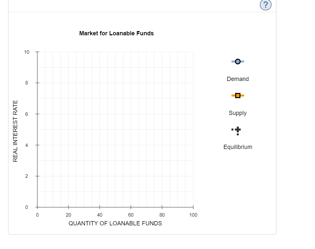Click the 4 tick label on the interest rate axis

27,145
